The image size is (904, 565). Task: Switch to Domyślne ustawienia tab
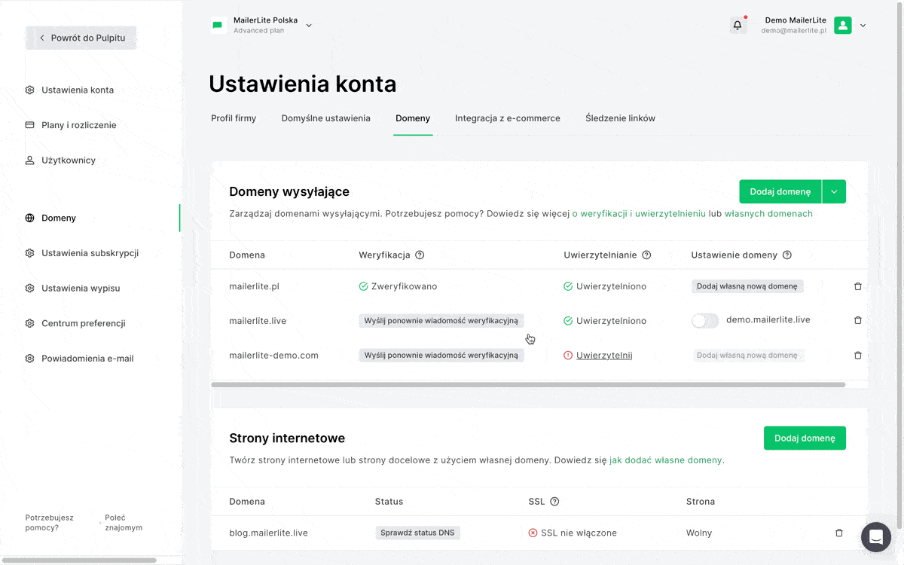pos(326,118)
